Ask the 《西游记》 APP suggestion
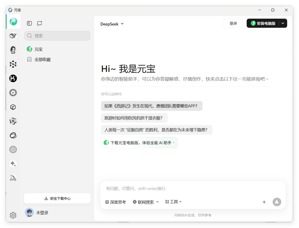 click(x=152, y=106)
